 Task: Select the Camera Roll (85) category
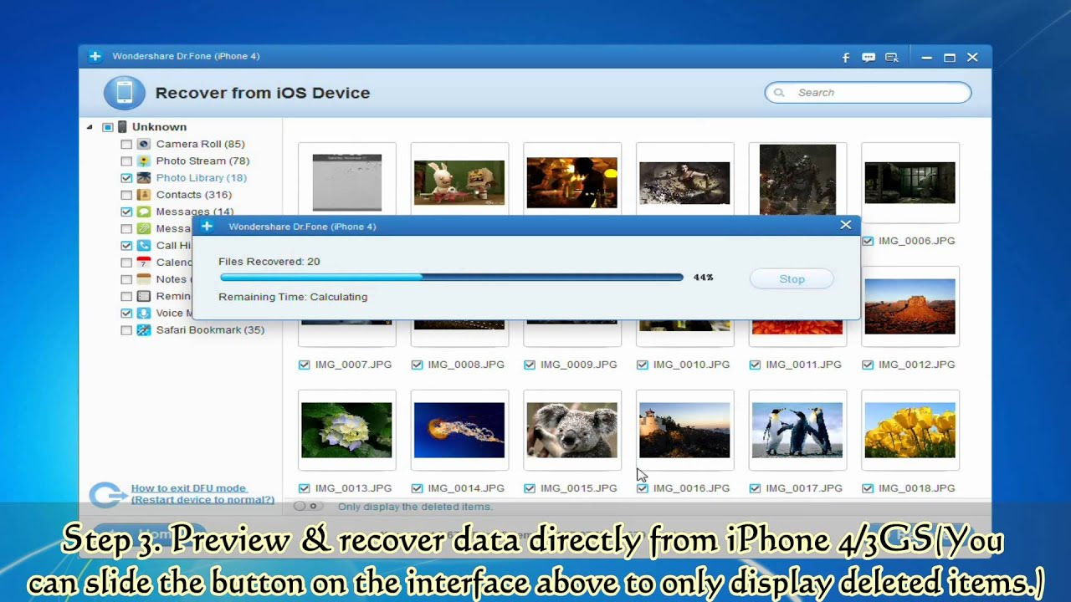(x=200, y=144)
